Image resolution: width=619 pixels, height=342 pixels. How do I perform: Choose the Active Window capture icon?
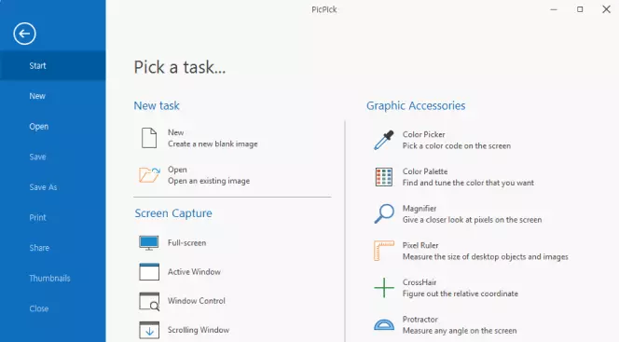[149, 272]
